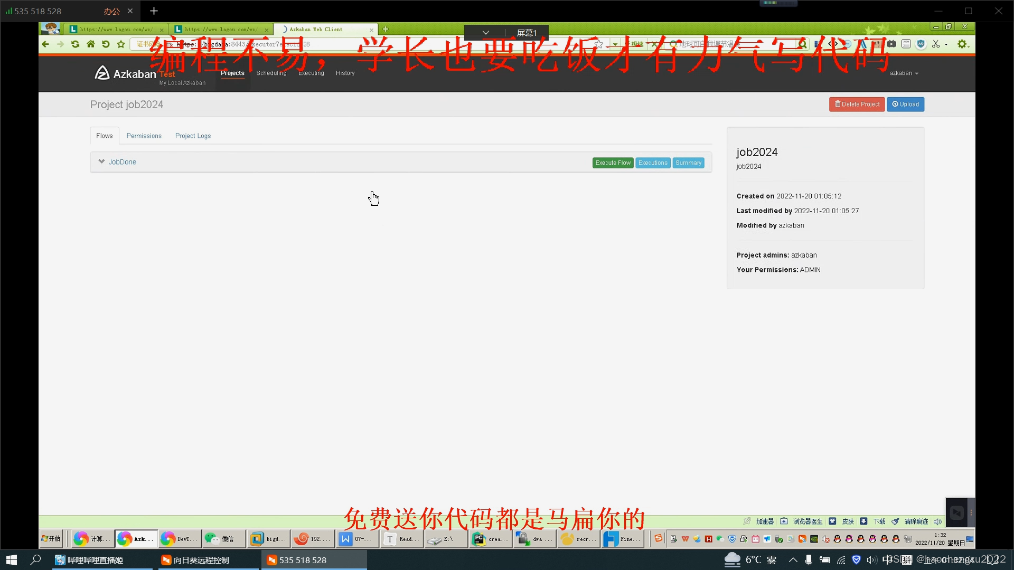The image size is (1014, 570).
Task: Open PyCharm crea item in remote taskbar
Action: click(x=490, y=539)
